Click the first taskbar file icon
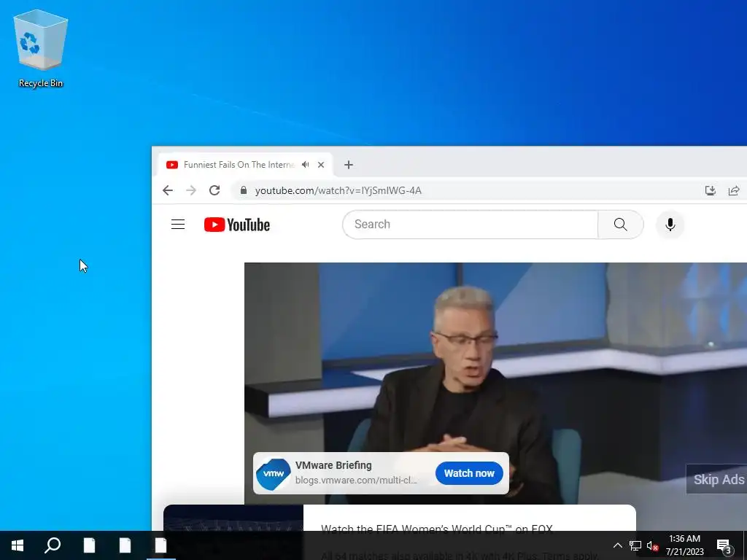Viewport: 747px width, 560px height. click(x=89, y=545)
